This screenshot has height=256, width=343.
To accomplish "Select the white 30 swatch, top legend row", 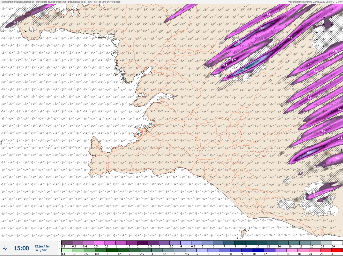I will 337,243.
